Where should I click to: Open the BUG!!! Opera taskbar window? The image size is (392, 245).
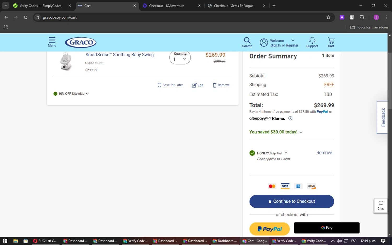point(46,241)
